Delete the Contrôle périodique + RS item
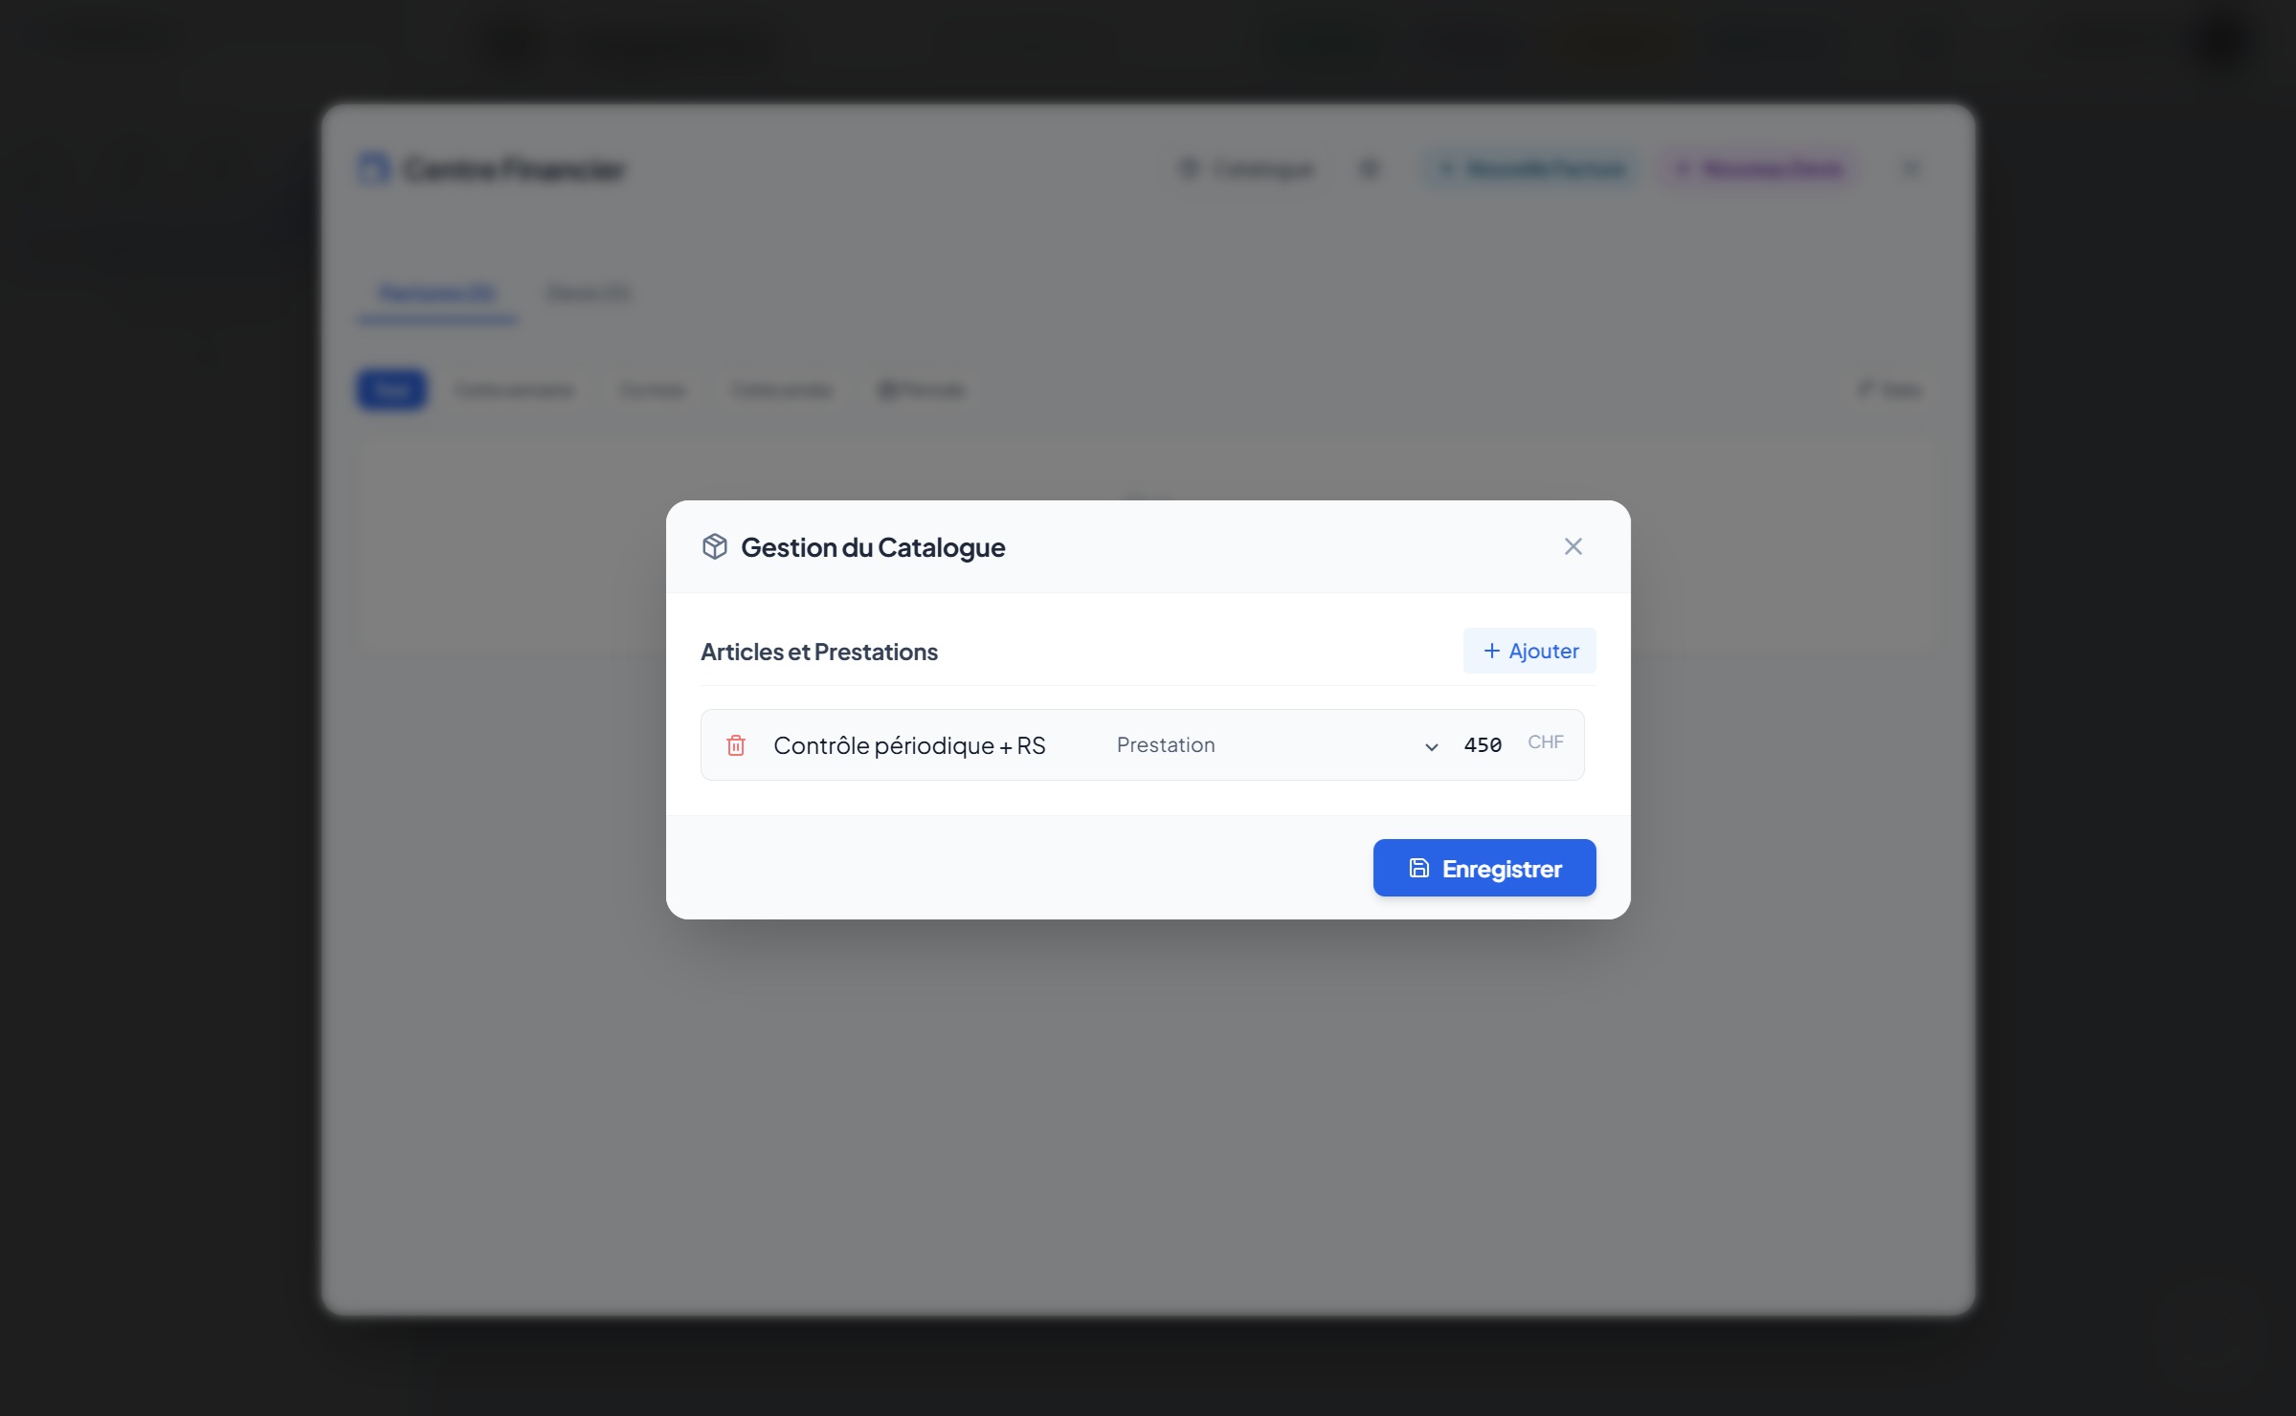2296x1416 pixels. [x=735, y=745]
